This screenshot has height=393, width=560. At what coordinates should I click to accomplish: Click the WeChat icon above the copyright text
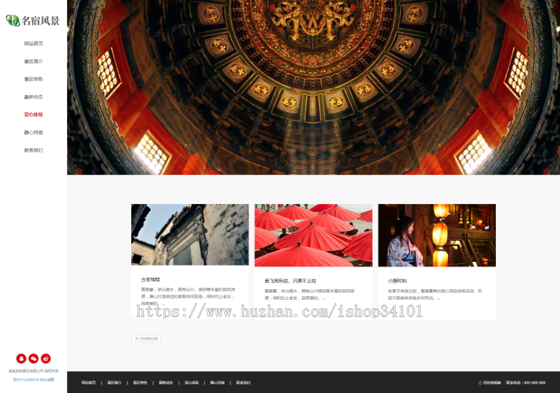pyautogui.click(x=35, y=358)
